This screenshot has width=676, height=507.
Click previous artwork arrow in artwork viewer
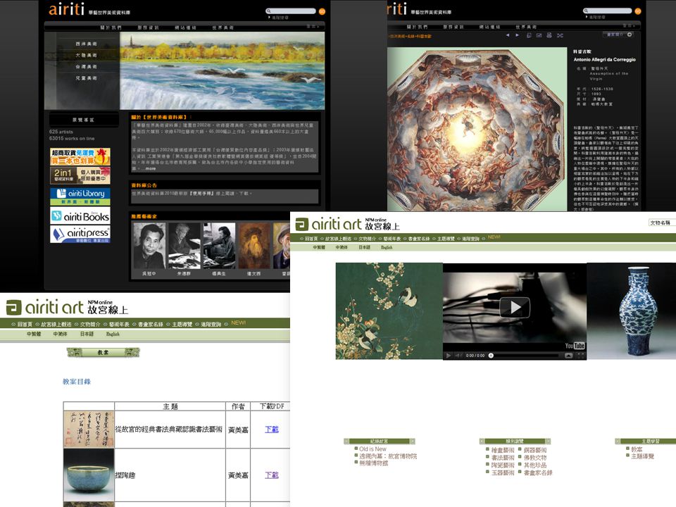pyautogui.click(x=508, y=35)
